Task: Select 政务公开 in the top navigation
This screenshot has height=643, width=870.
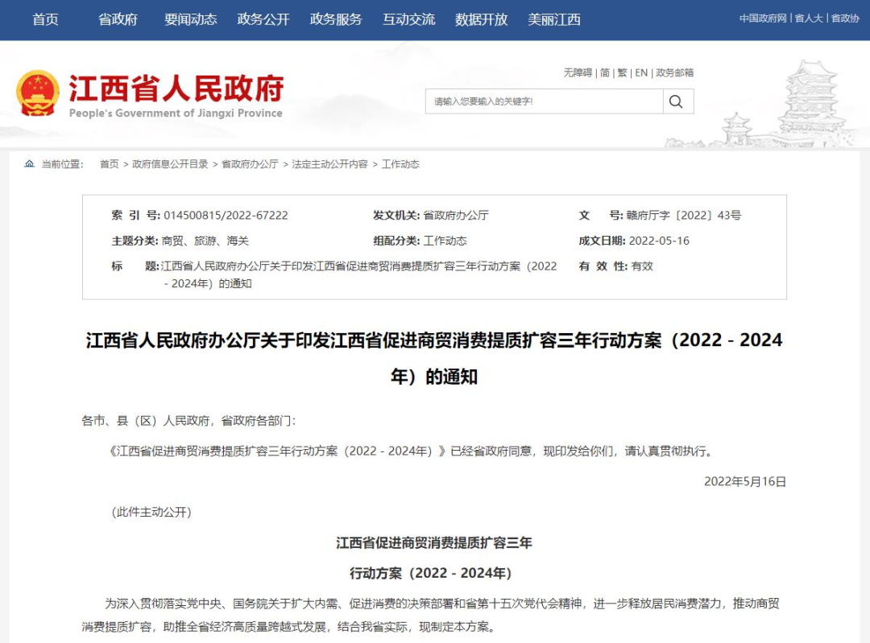Action: point(263,19)
